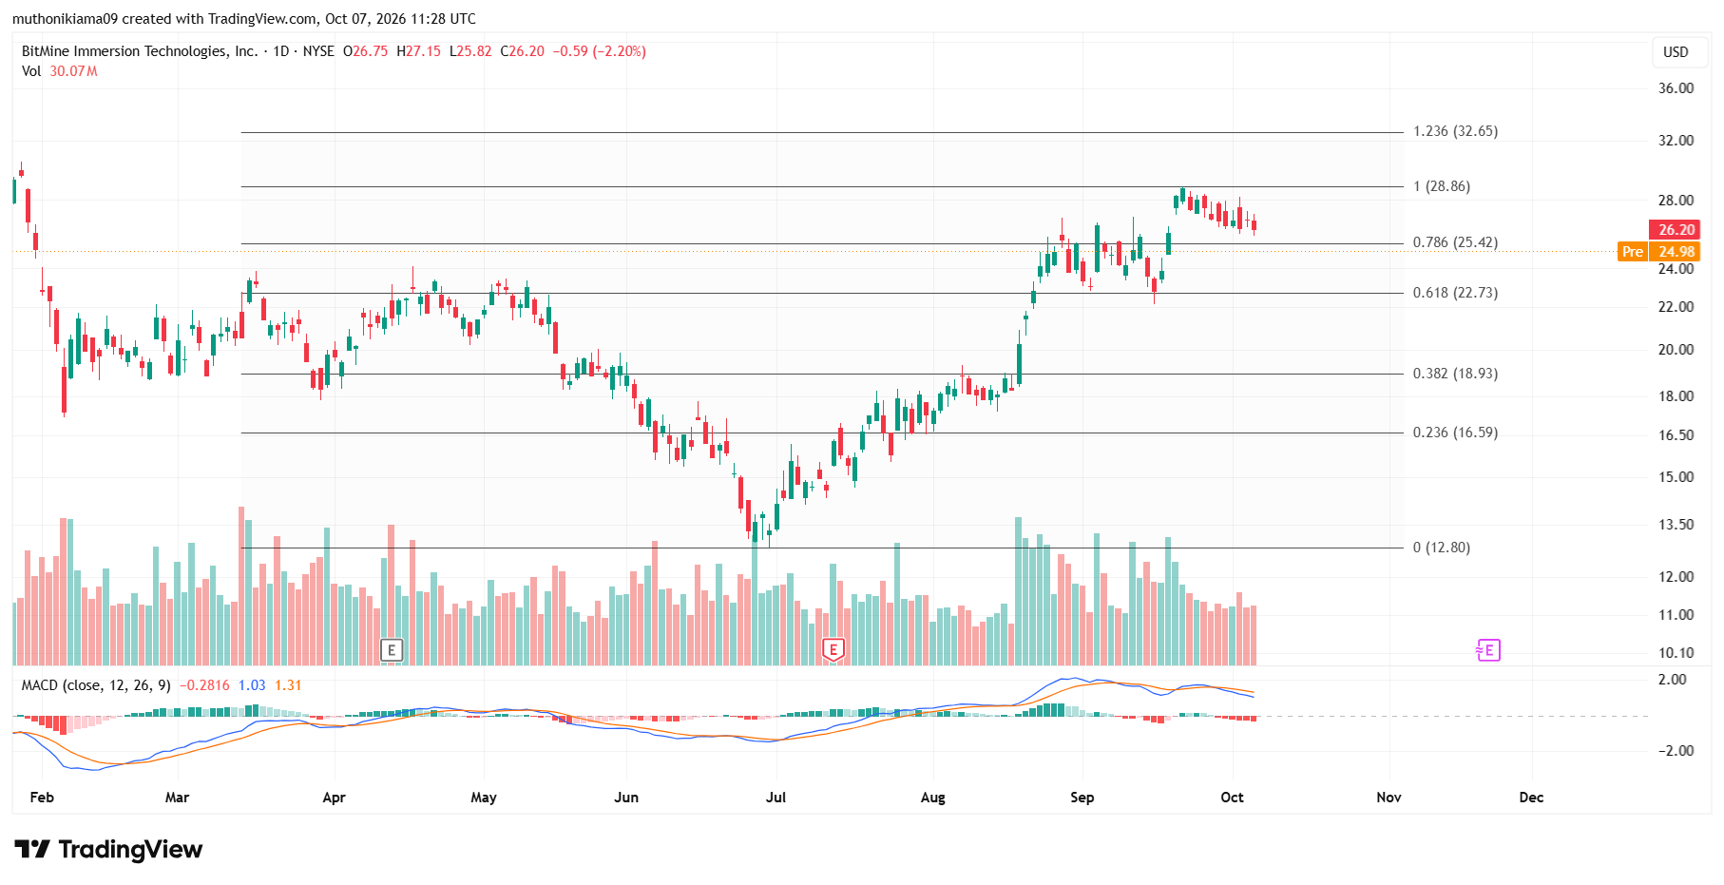Click the high value H27.15 in header
Viewport: 1724px width, 885px height.
419,51
